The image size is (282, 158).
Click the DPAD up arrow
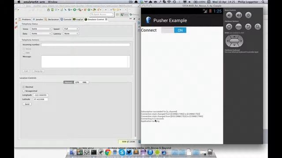coord(234,36)
